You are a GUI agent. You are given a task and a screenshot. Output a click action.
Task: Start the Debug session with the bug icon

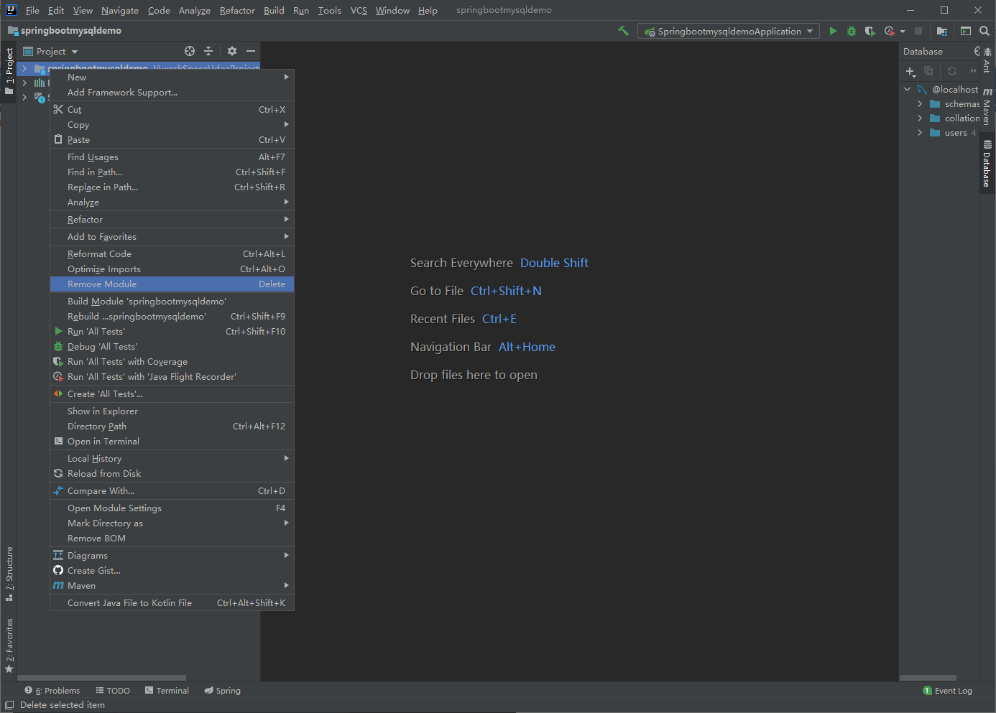point(851,31)
